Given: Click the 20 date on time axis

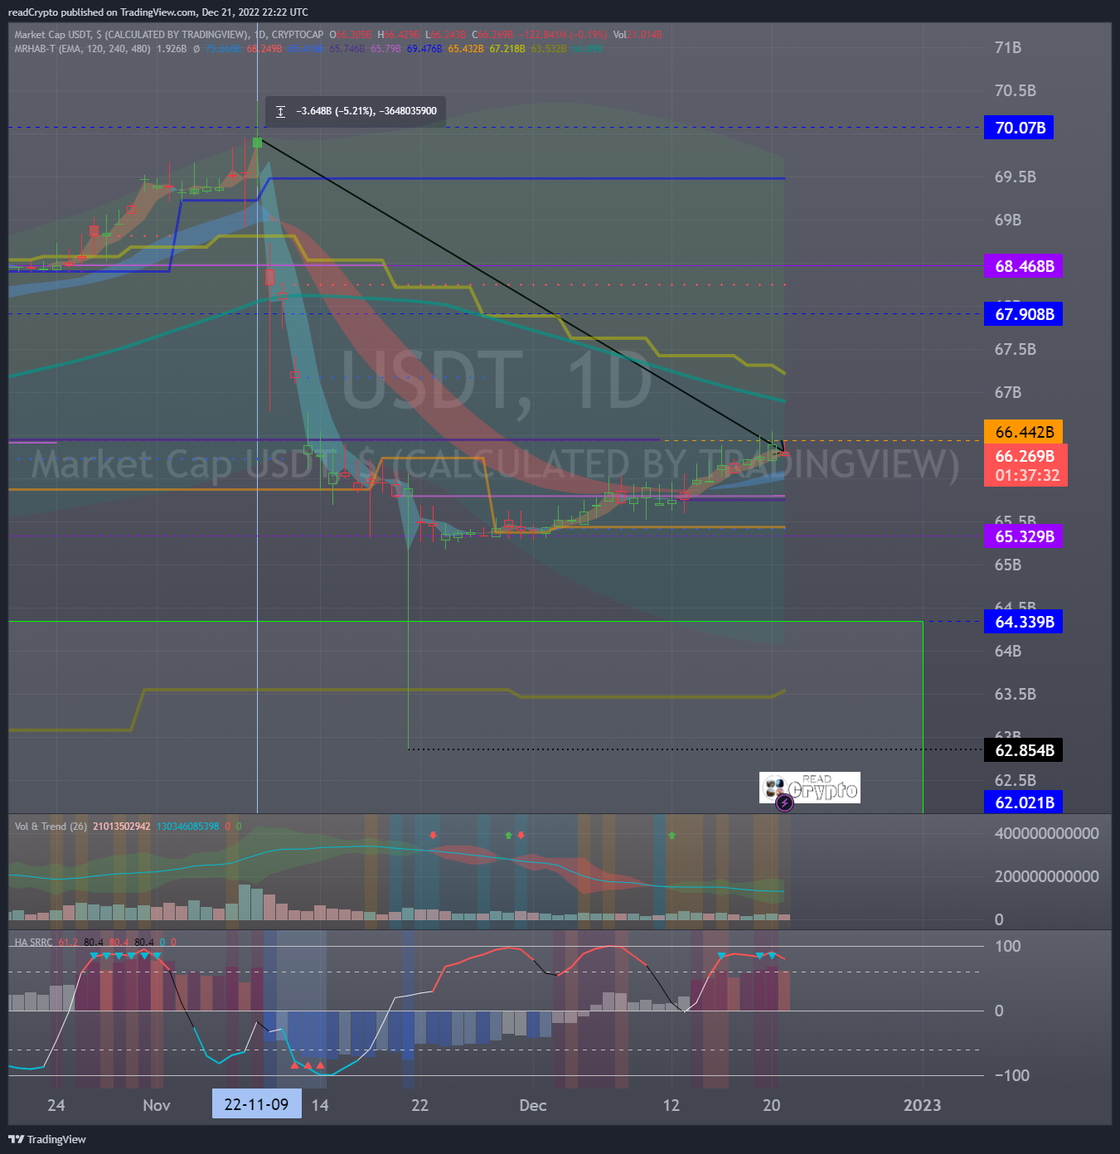Looking at the screenshot, I should pos(772,1105).
